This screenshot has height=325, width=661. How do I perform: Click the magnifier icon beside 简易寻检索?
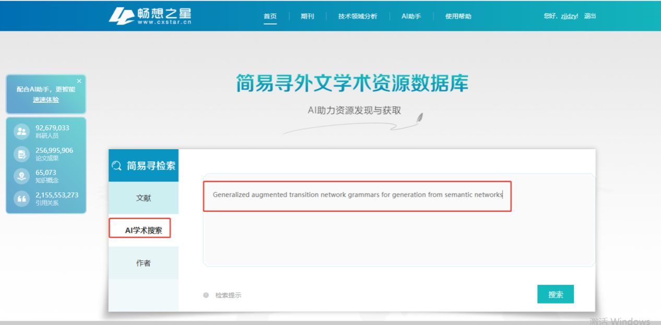[x=117, y=166]
